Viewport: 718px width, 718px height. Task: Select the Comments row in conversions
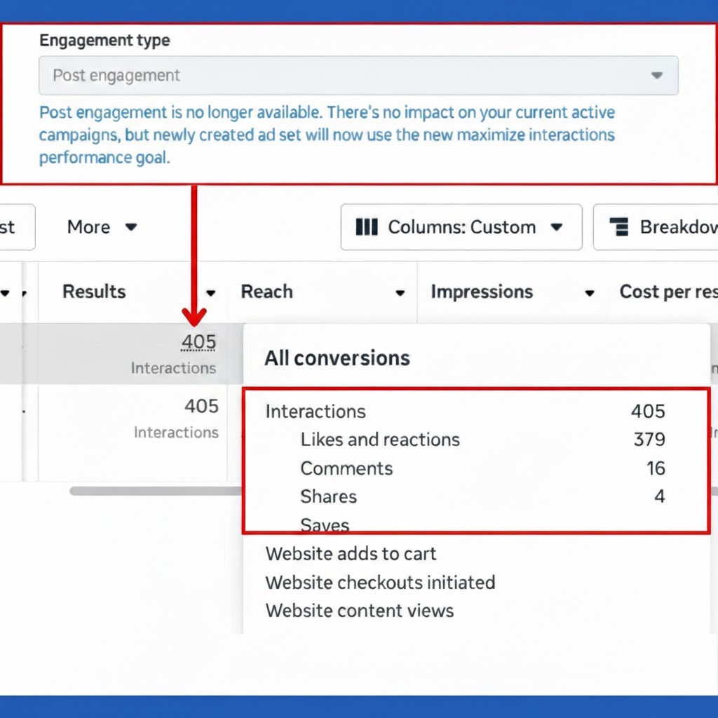pyautogui.click(x=482, y=468)
